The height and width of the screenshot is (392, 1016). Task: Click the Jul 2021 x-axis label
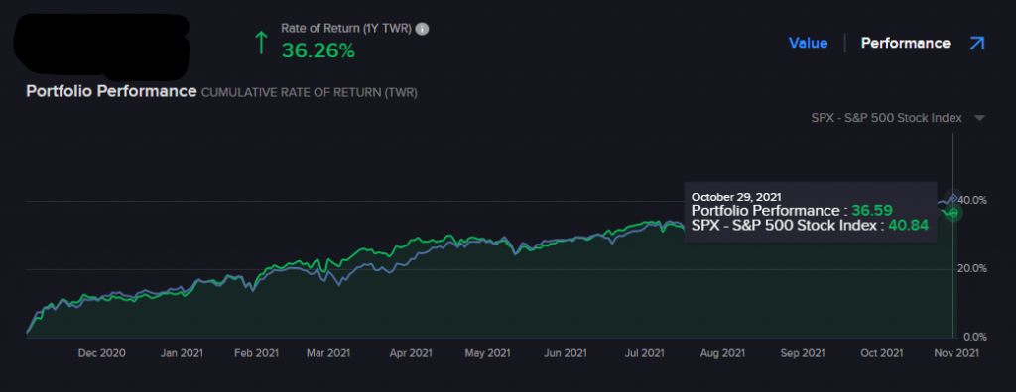tap(643, 353)
